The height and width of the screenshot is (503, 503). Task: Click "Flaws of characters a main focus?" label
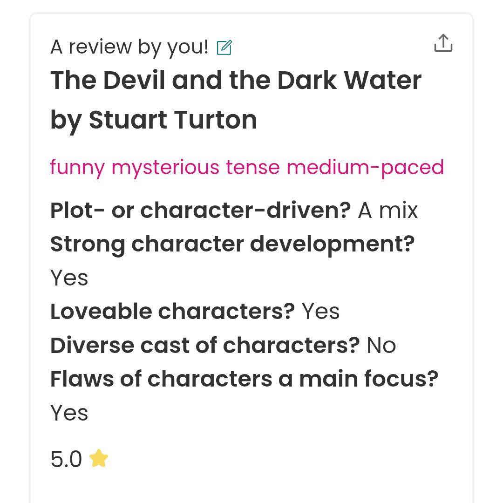coord(244,379)
